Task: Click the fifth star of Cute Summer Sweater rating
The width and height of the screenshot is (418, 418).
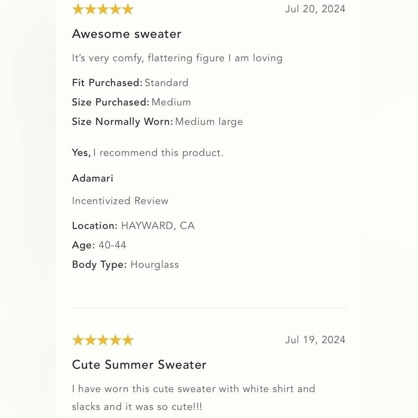Action: [128, 340]
